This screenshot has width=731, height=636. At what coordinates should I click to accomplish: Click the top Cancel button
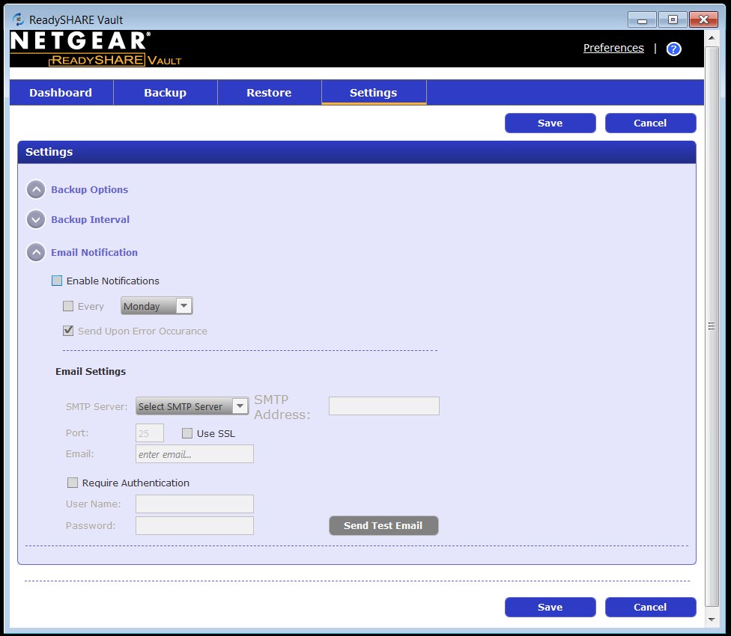(x=650, y=123)
